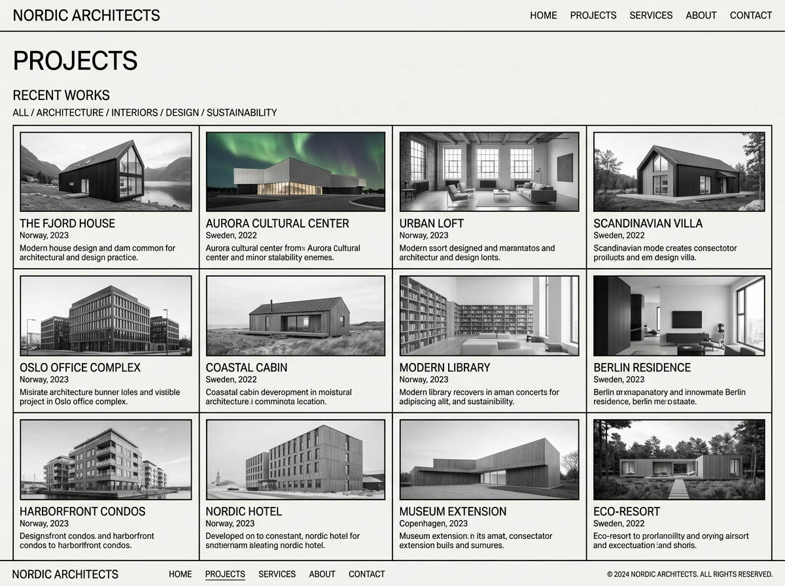
Task: Select the ALL filter
Action: tap(21, 112)
